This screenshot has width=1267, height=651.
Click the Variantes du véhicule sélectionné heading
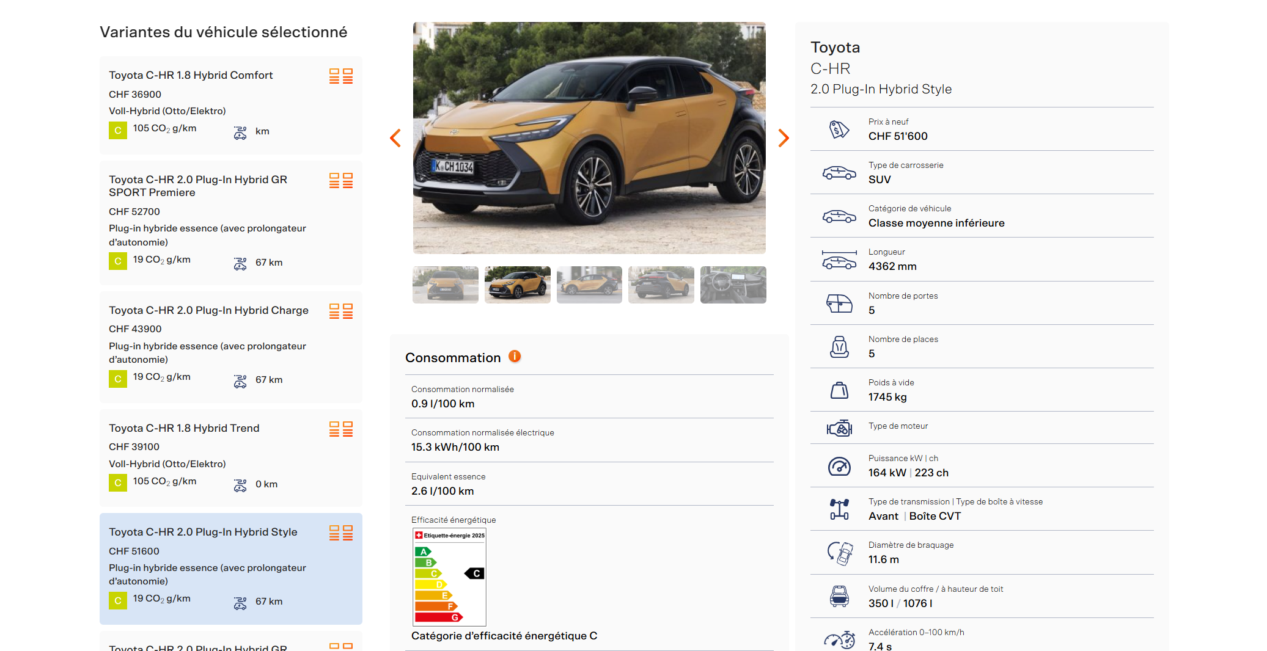(224, 32)
